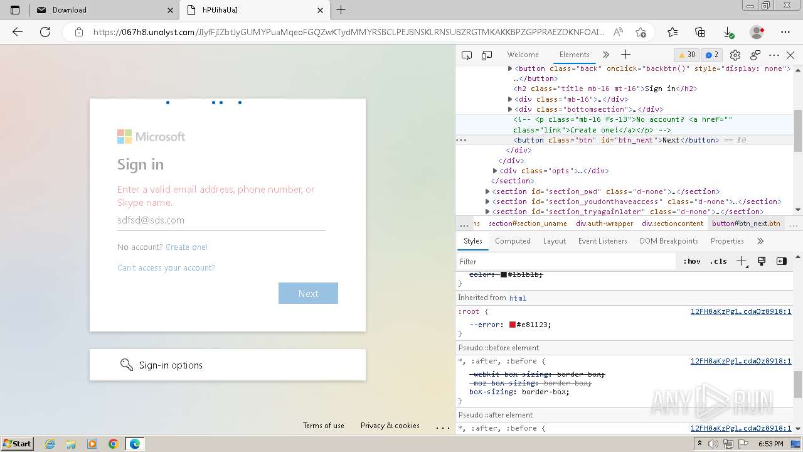
Task: Open the Favorites list
Action: (x=673, y=32)
